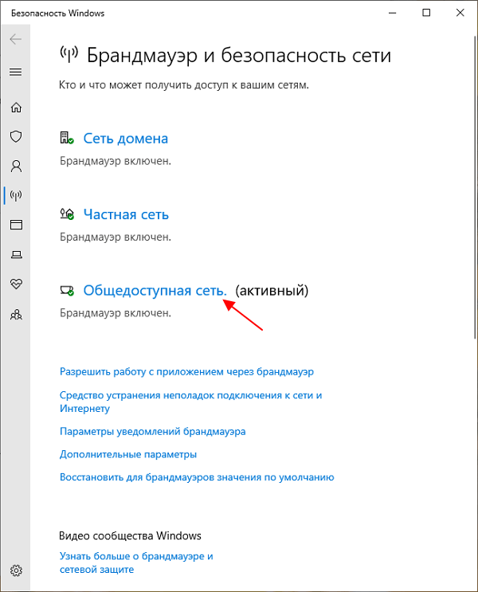
Task: Click the antenna icon beside page title
Action: coord(69,54)
